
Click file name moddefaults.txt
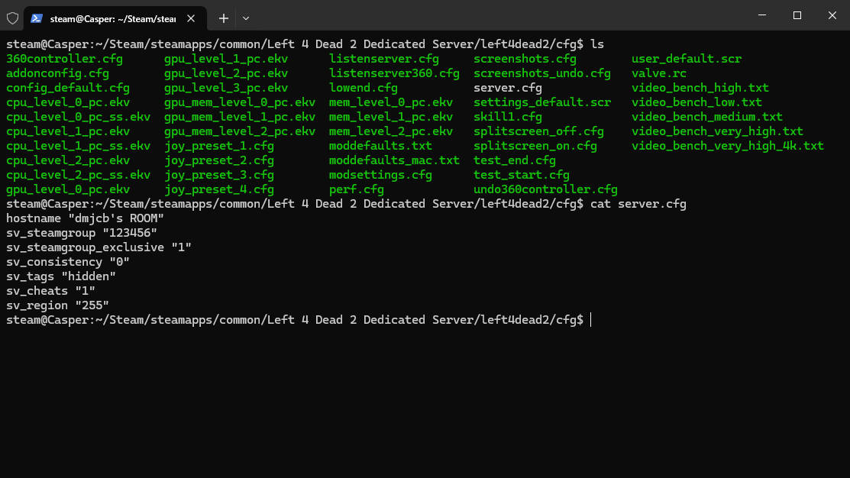point(380,146)
